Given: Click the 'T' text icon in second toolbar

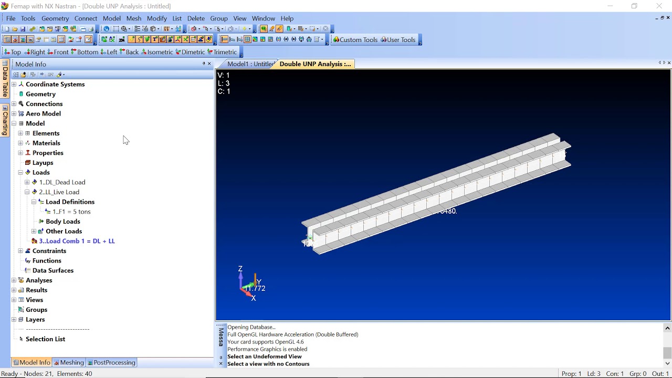Looking at the screenshot, I should point(154,39).
